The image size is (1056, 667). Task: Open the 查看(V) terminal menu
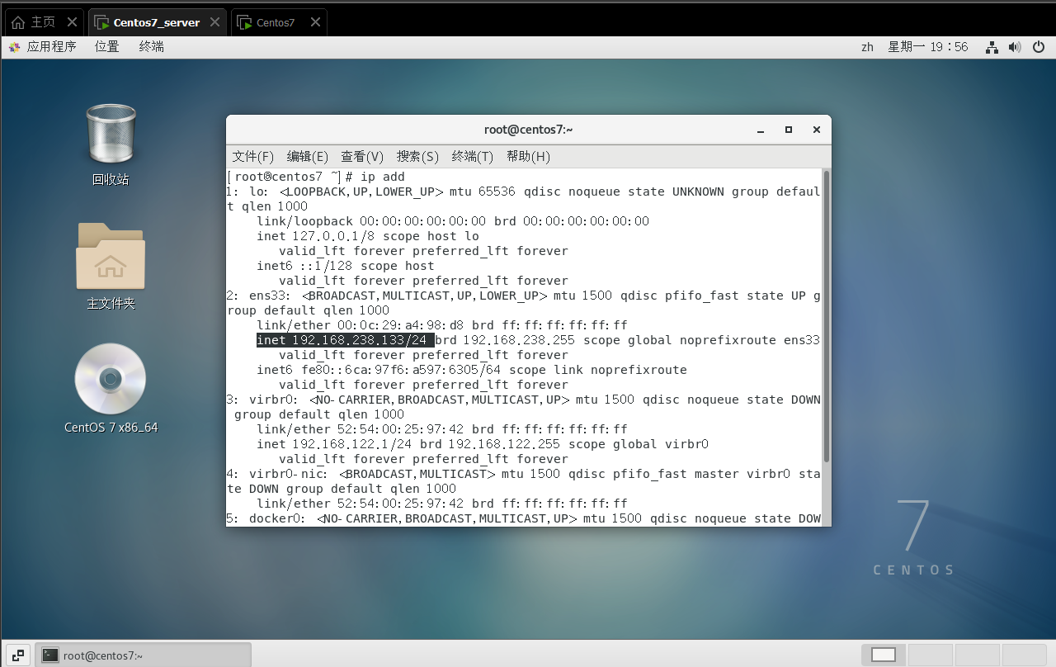(x=362, y=156)
